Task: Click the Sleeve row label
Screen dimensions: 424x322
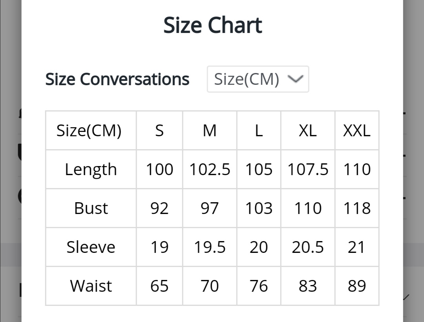Action: pyautogui.click(x=91, y=247)
